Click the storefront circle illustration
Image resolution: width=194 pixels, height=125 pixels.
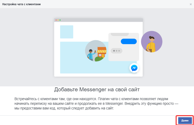pos(96,51)
